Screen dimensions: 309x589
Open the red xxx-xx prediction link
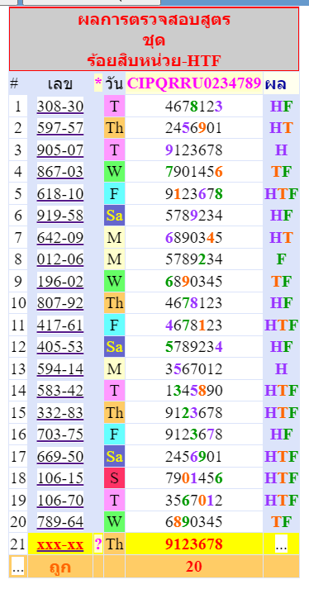tap(60, 544)
